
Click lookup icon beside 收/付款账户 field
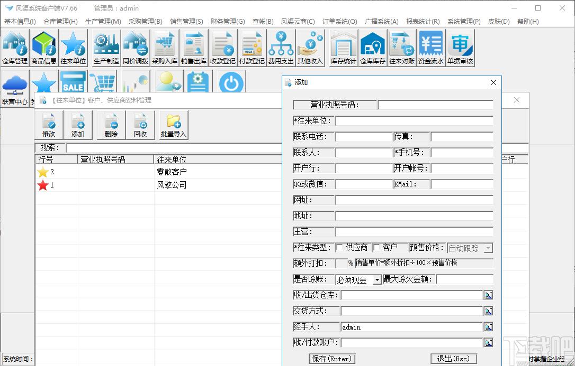click(x=488, y=342)
